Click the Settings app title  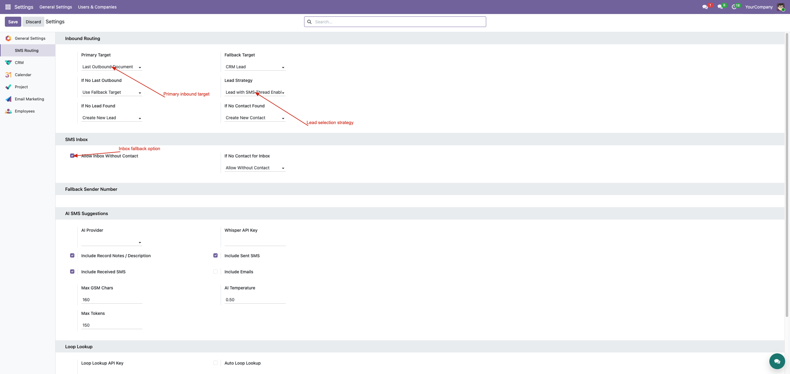pos(24,7)
